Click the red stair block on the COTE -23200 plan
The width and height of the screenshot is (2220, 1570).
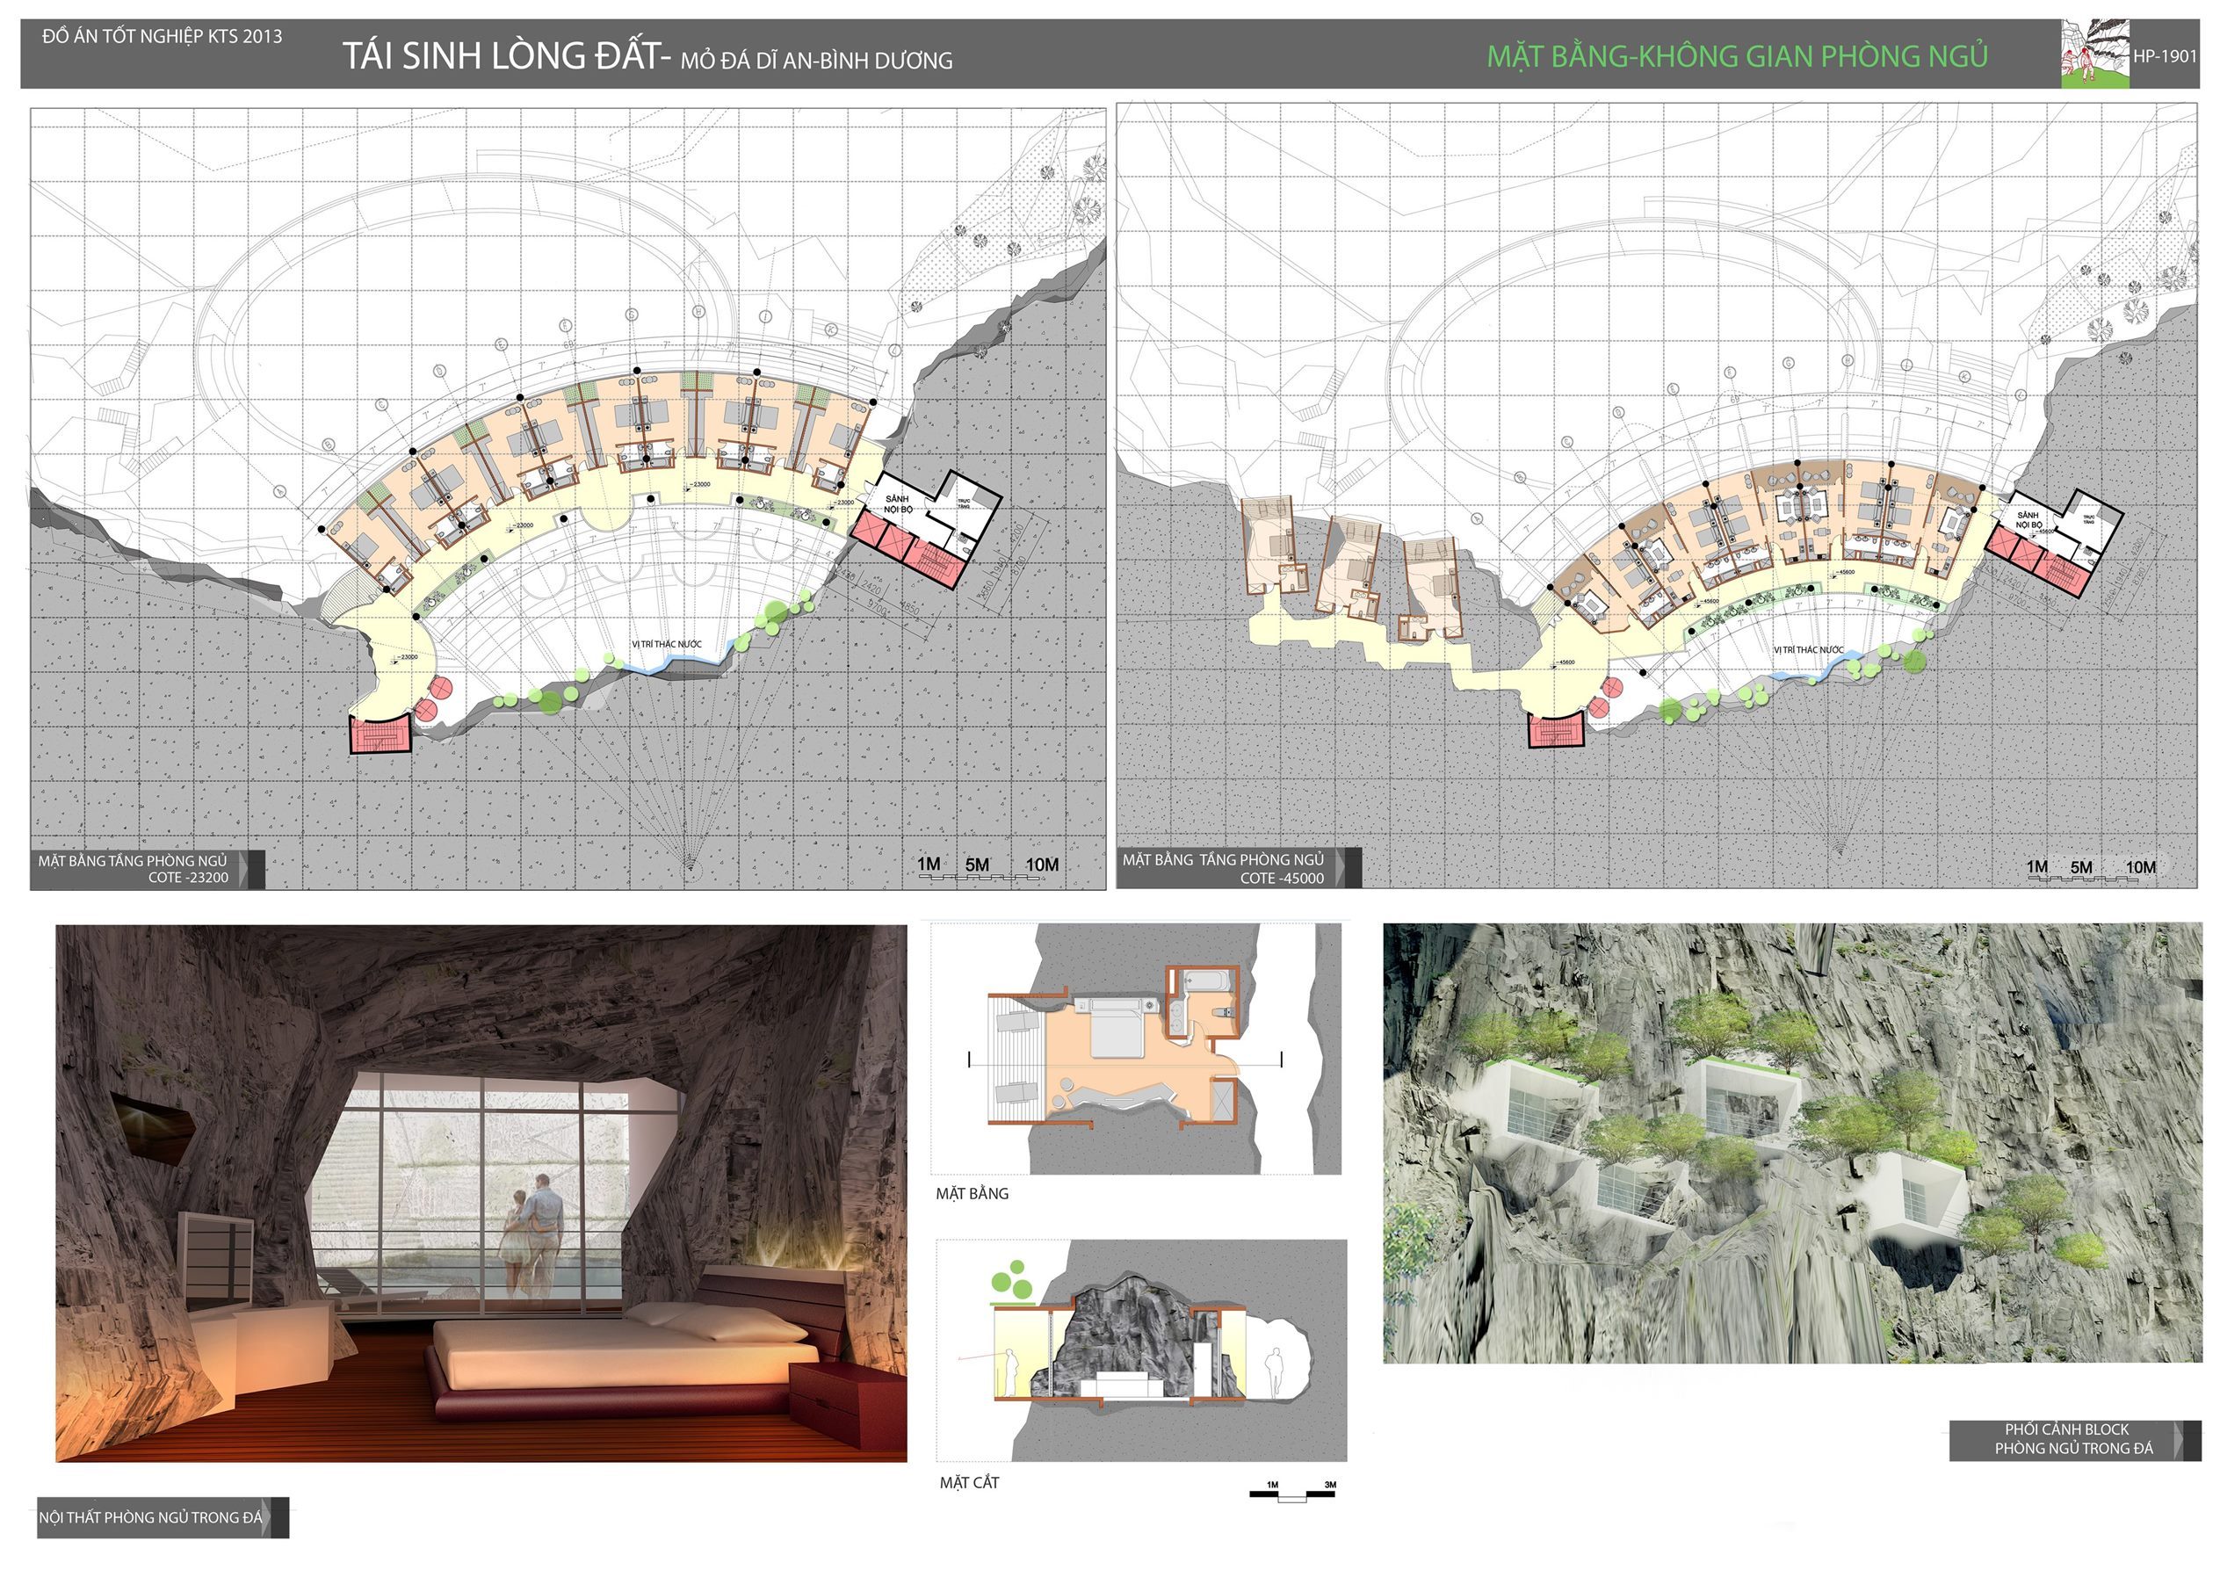(x=380, y=735)
